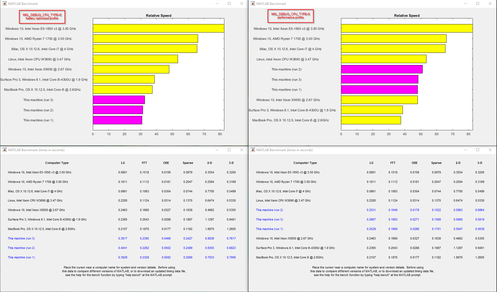Viewport: 497px width, 292px height.
Task: Click the '3-D' column header in right times table
Action: point(480,163)
